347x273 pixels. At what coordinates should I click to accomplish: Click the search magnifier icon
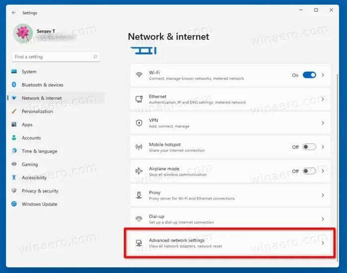95,56
